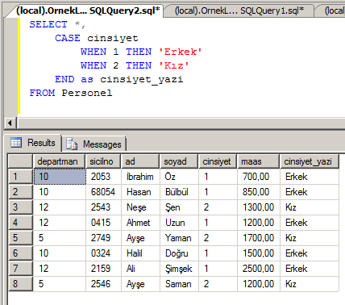Click the sicilno column header
Image resolution: width=345 pixels, height=305 pixels.
[103, 161]
